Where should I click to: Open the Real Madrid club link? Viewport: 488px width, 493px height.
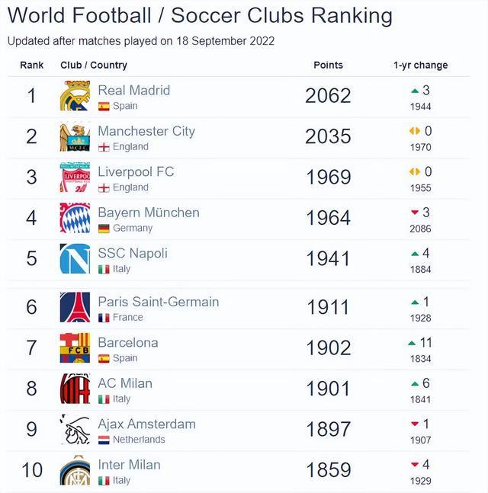134,90
